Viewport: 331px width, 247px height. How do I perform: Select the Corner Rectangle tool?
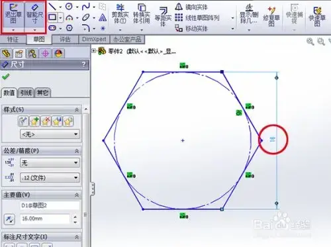[x=52, y=17]
